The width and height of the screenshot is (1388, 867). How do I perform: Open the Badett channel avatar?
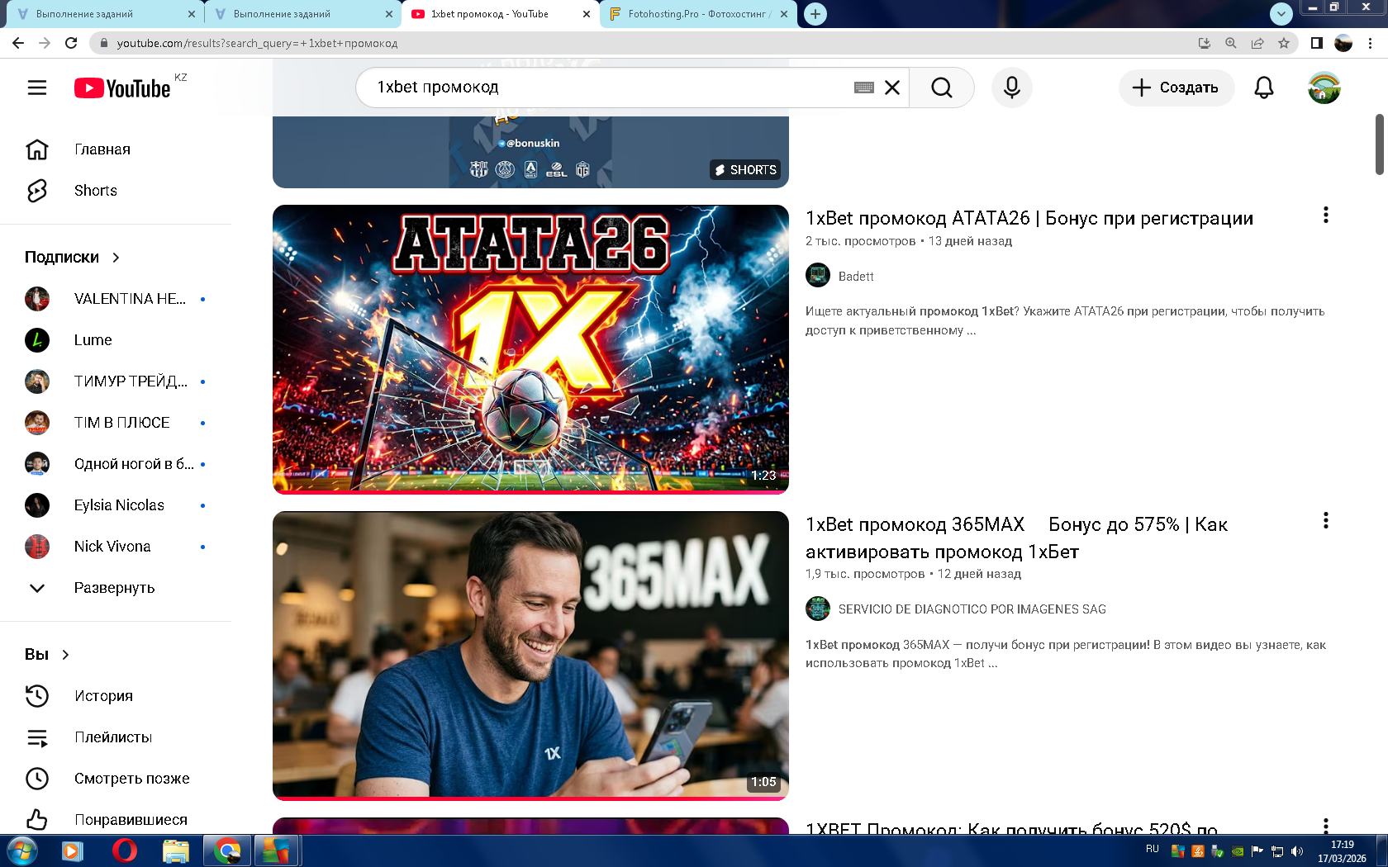[818, 275]
